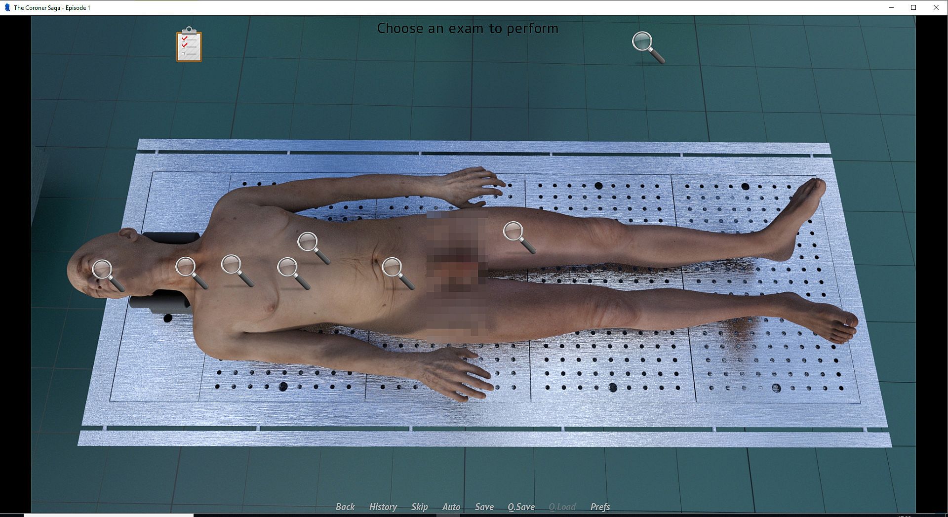Click Q.Save to quick save
Screen dimensions: 948x517
click(x=521, y=507)
